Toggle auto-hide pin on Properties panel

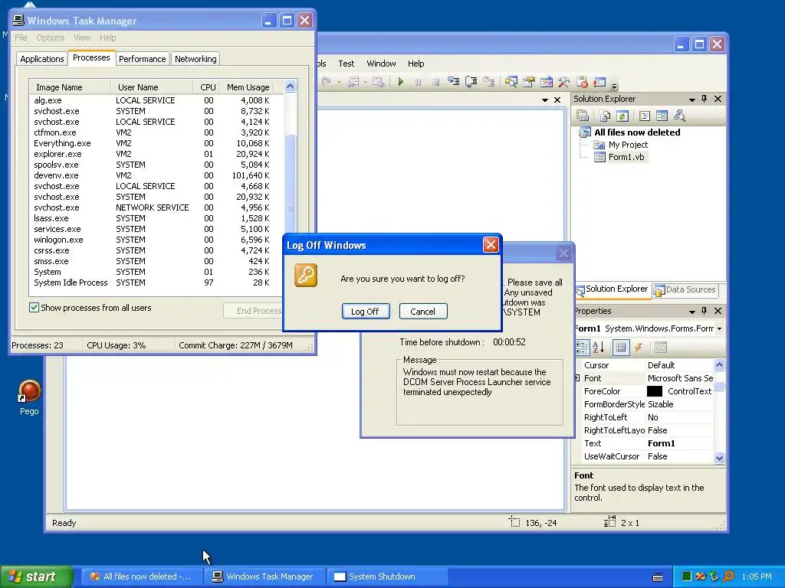click(x=705, y=311)
